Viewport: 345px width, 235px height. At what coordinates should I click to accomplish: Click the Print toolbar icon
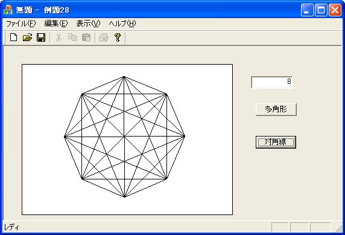tap(104, 37)
